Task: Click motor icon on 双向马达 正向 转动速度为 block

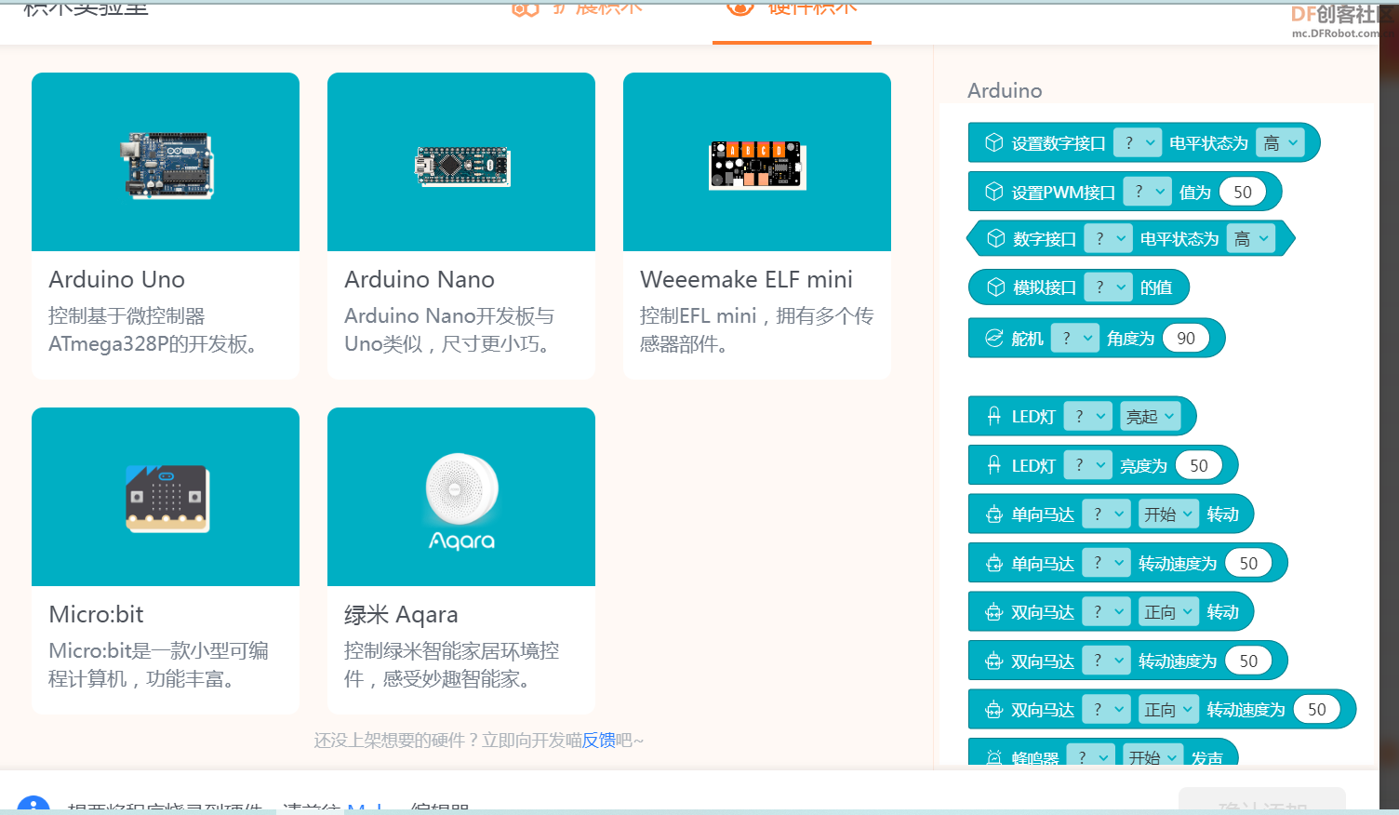Action: click(x=994, y=709)
